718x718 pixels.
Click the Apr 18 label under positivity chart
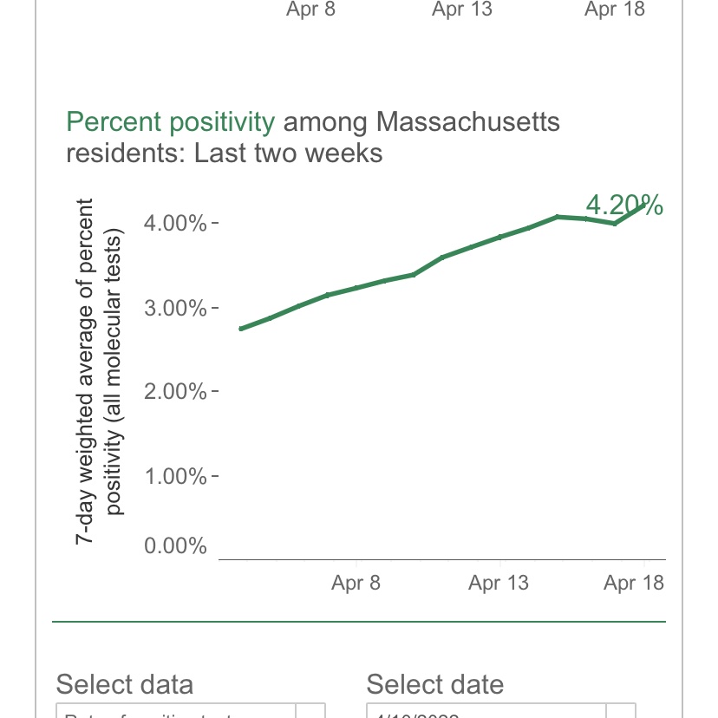pyautogui.click(x=634, y=583)
